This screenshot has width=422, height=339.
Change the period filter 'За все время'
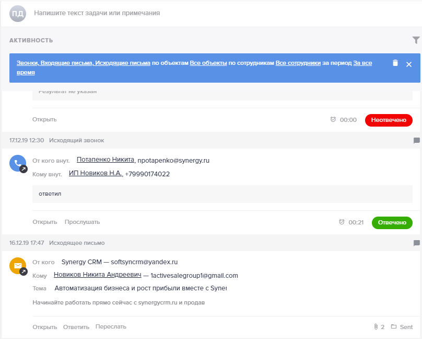362,63
